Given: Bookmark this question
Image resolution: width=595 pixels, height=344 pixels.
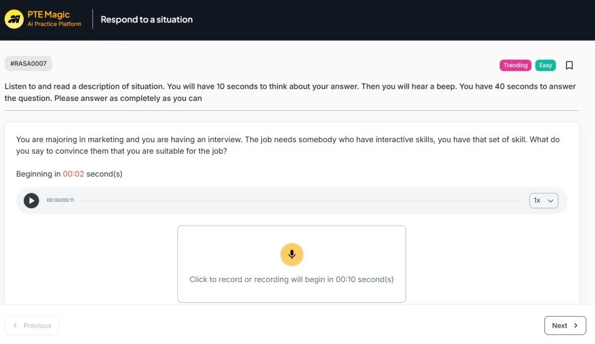Looking at the screenshot, I should [x=569, y=66].
